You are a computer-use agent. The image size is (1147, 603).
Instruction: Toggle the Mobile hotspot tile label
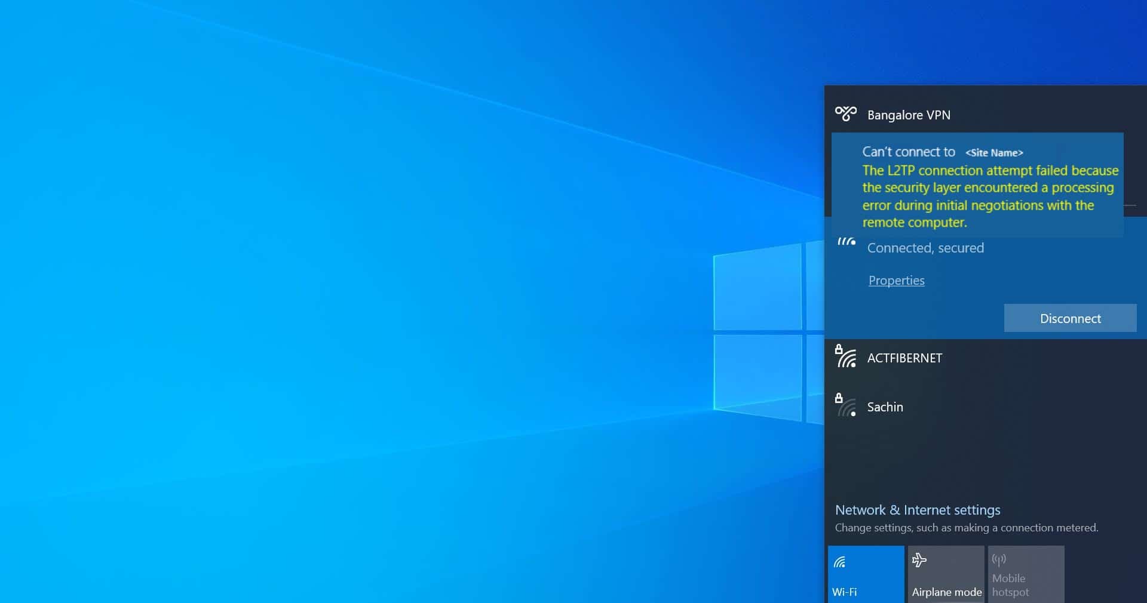point(1010,585)
